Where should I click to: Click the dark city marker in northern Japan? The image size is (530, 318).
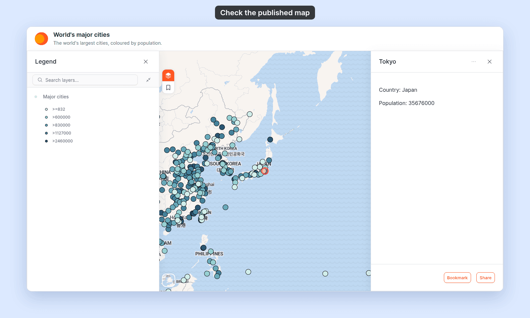click(x=270, y=140)
